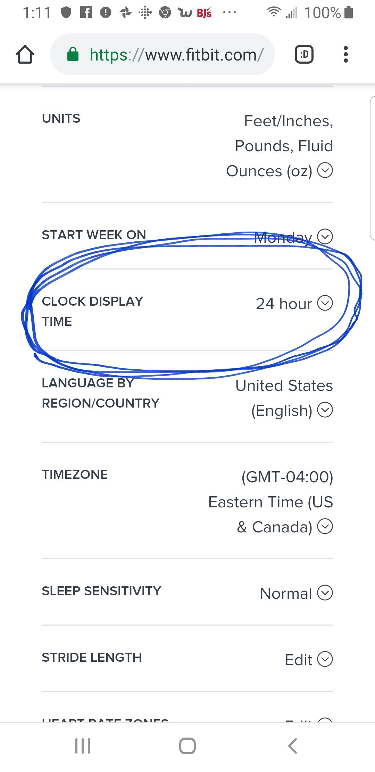Tap the Chrome home icon
This screenshot has width=375, height=772.
(x=25, y=55)
